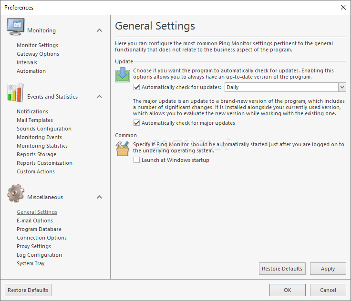
Task: Open Monitoring Events page
Action: pos(39,137)
